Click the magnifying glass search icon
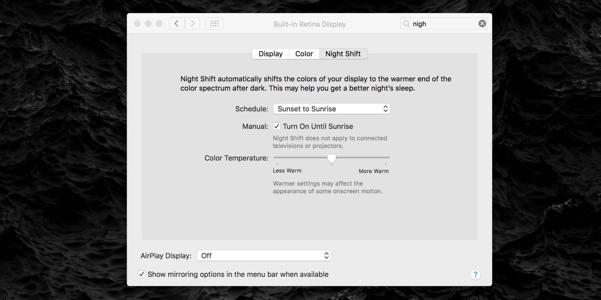This screenshot has width=601, height=300. tap(407, 24)
